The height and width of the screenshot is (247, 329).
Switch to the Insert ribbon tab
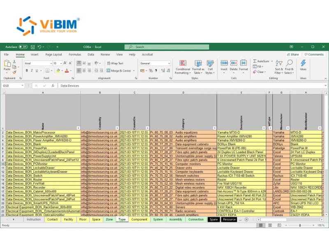(x=35, y=54)
